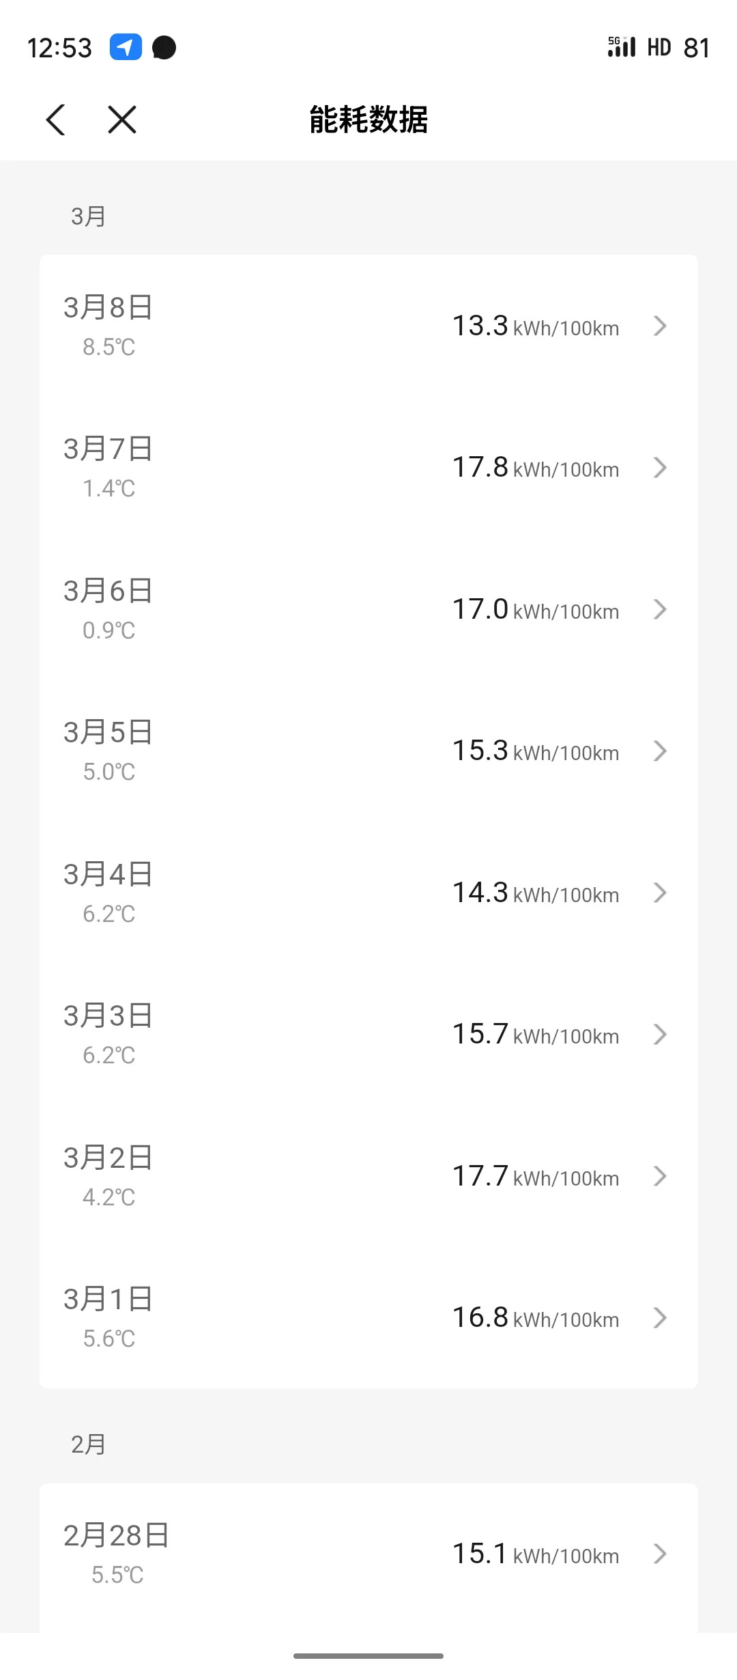
Task: Tap the 5G signal strength icon
Action: [x=622, y=47]
